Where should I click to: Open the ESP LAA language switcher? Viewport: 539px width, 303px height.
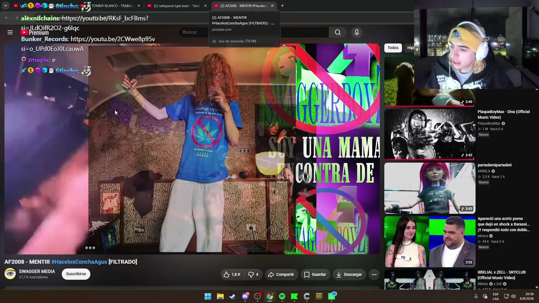pyautogui.click(x=496, y=296)
